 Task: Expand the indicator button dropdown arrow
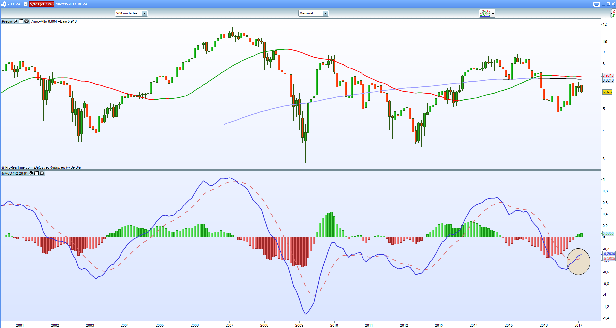(493, 14)
